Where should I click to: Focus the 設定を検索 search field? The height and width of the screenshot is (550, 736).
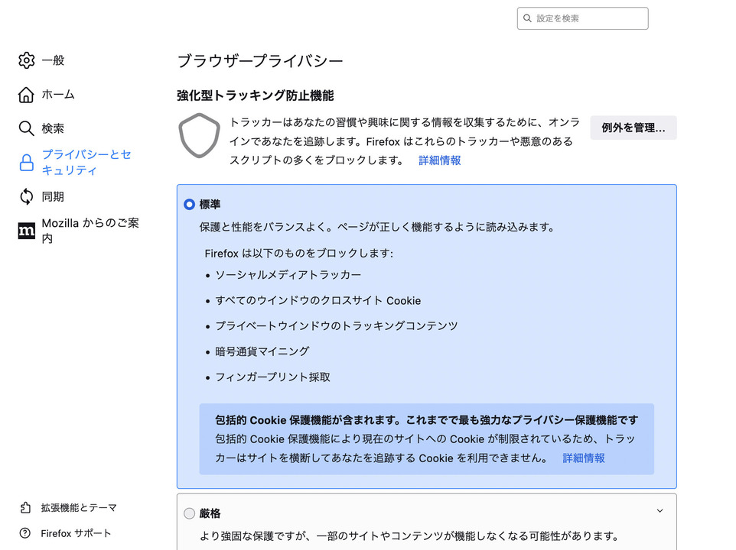(x=582, y=18)
